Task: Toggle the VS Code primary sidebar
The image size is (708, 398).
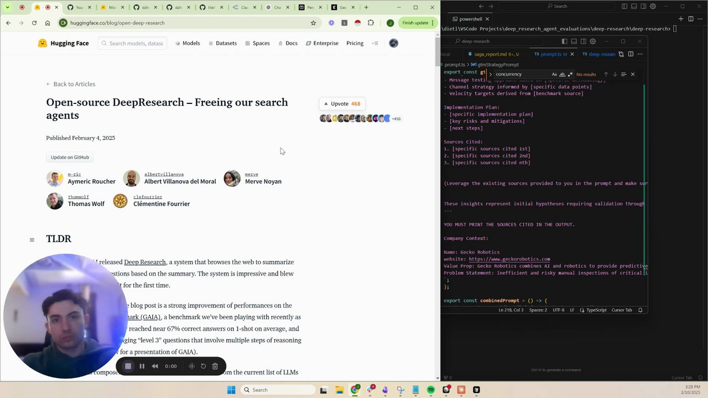Action: (564, 41)
